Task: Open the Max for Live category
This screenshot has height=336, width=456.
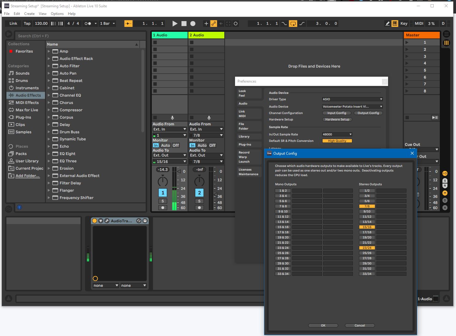Action: (27, 110)
